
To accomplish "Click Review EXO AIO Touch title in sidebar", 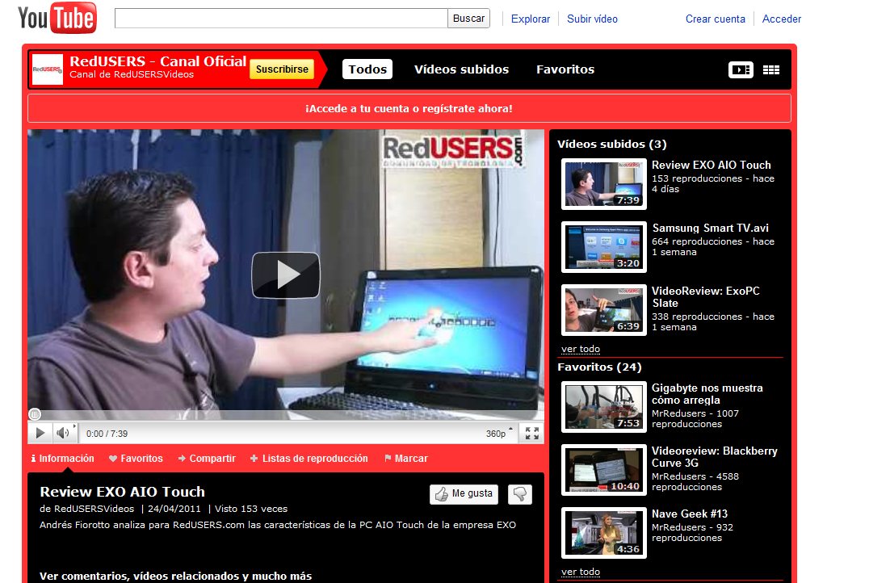I will click(712, 166).
